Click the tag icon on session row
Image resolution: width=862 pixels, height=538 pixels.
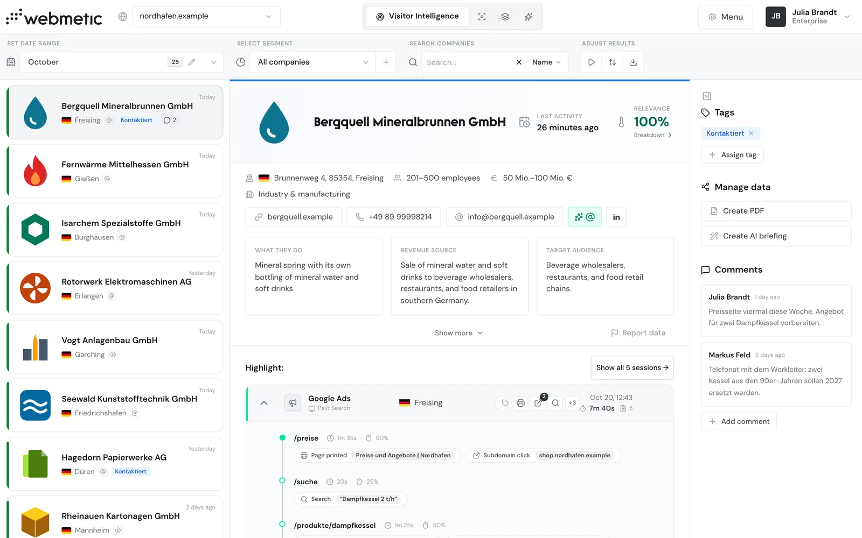click(x=505, y=403)
